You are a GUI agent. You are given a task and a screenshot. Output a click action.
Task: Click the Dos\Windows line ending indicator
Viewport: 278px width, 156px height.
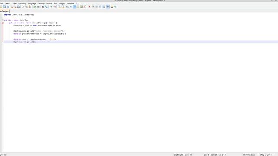(x=249, y=155)
